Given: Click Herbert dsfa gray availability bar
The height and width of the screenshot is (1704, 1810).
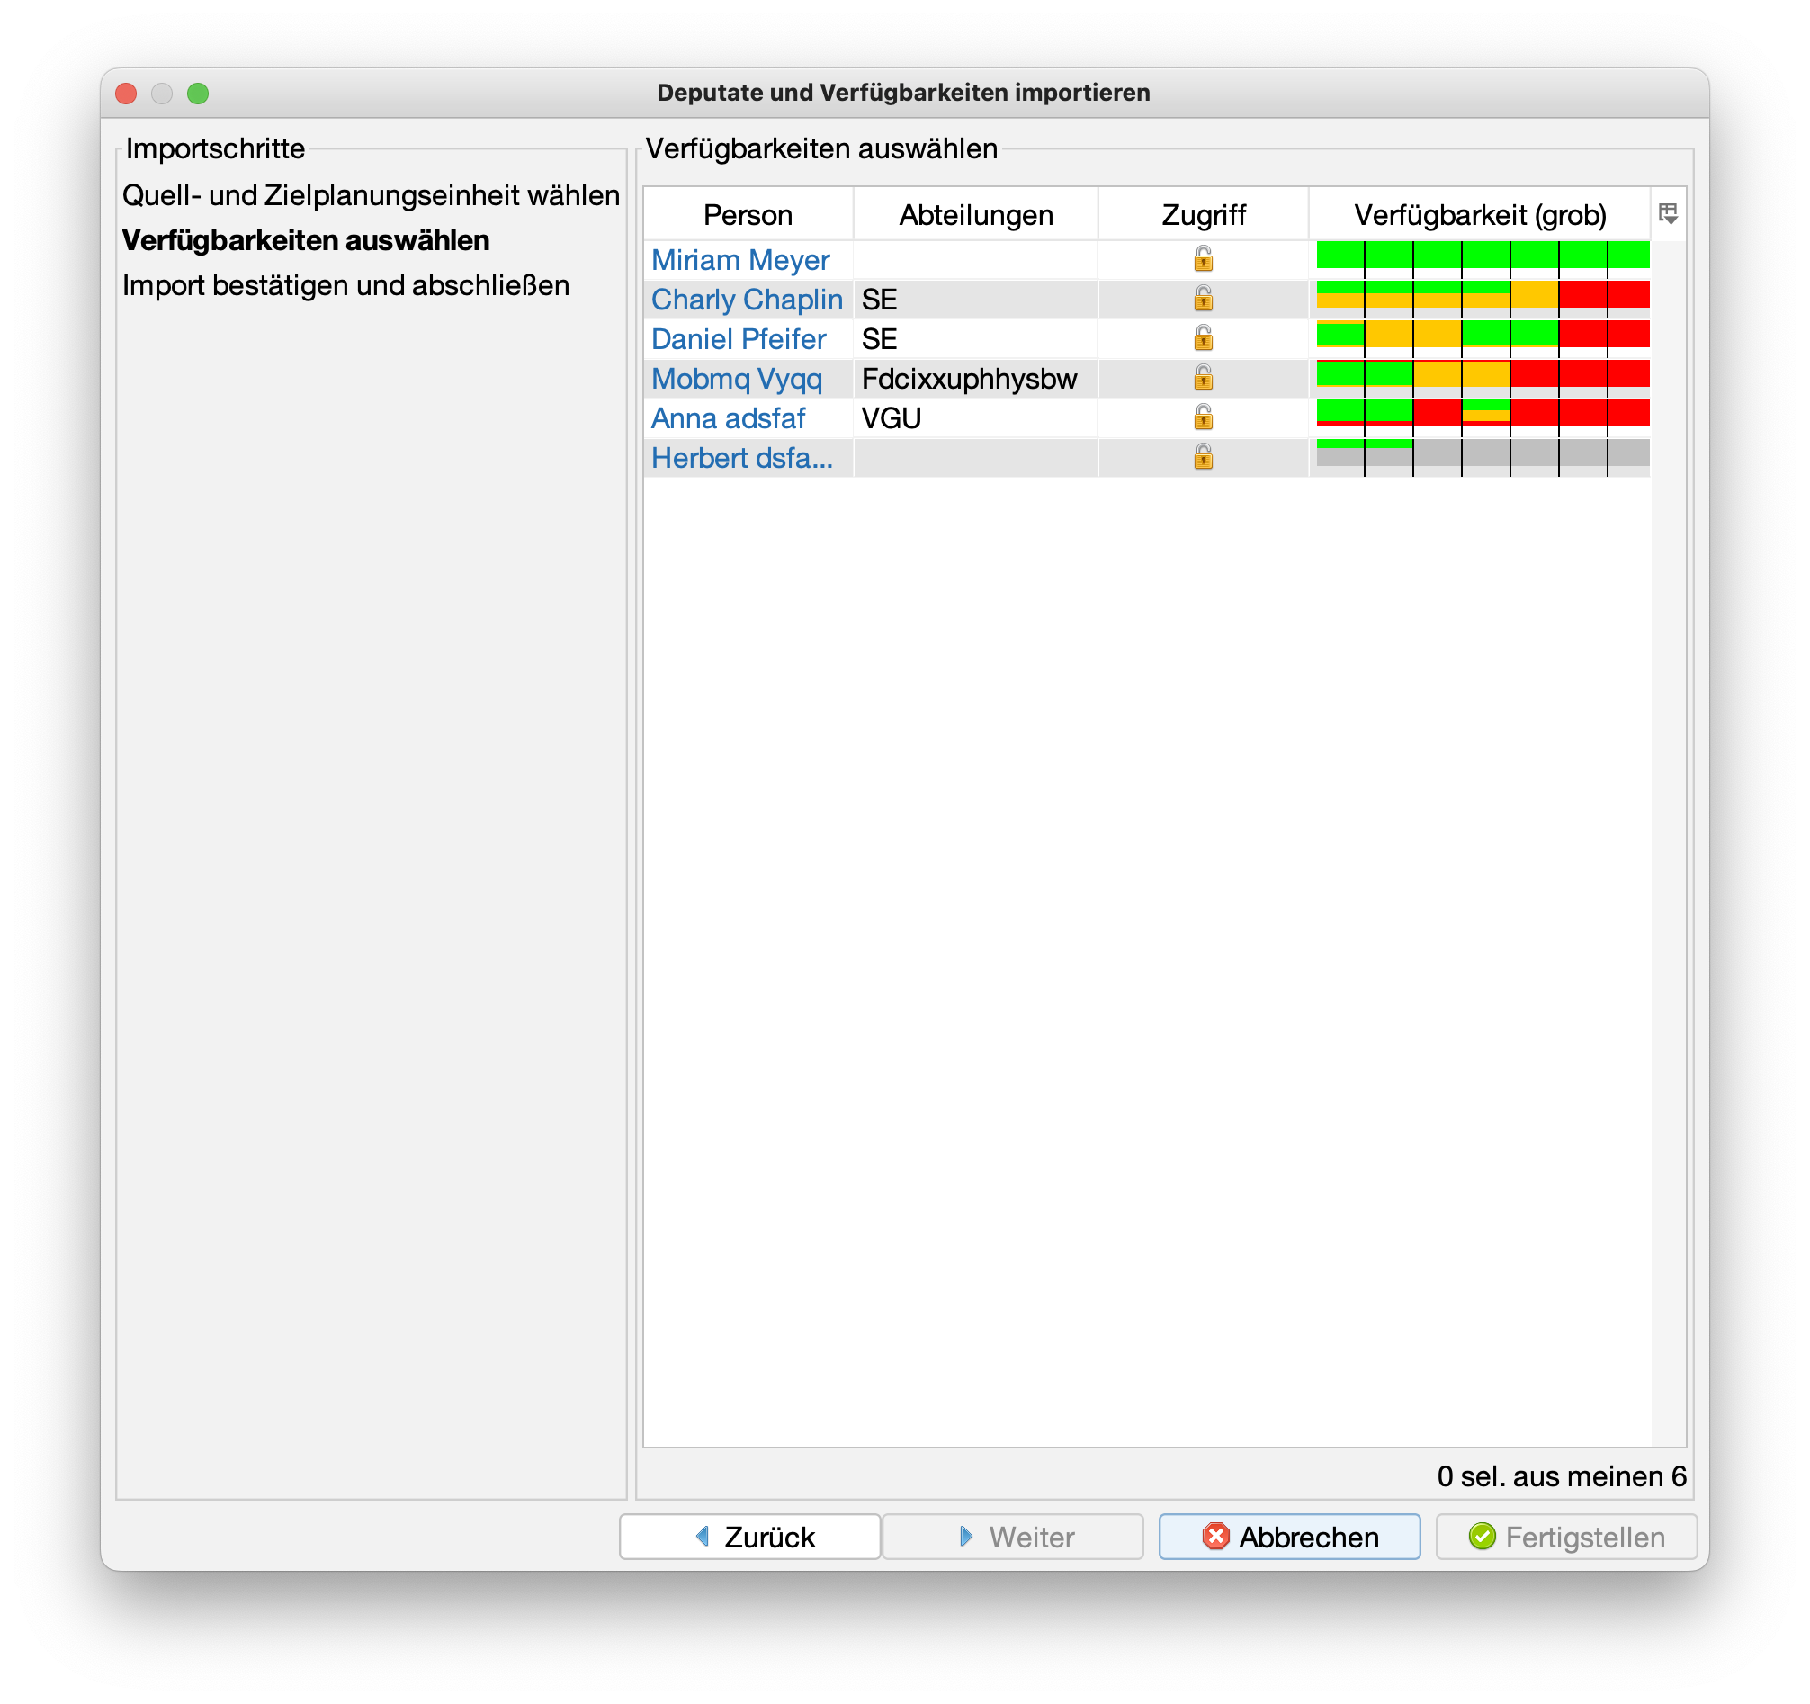Looking at the screenshot, I should [1529, 453].
